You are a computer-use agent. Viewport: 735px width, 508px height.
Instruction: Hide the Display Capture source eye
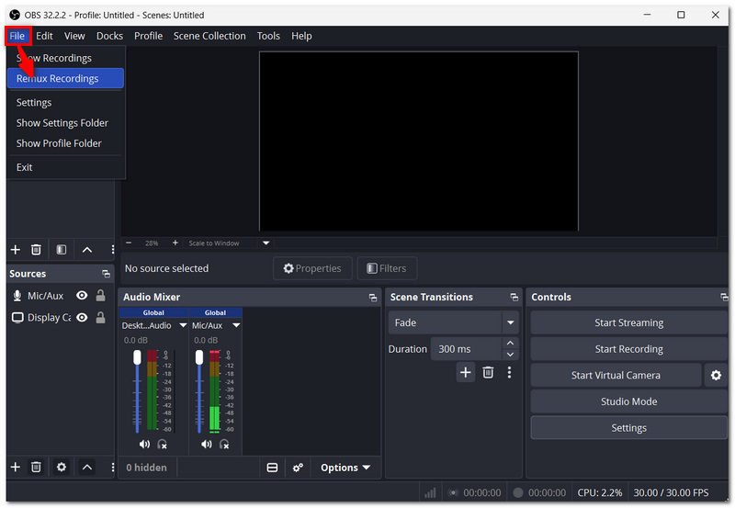pos(82,317)
